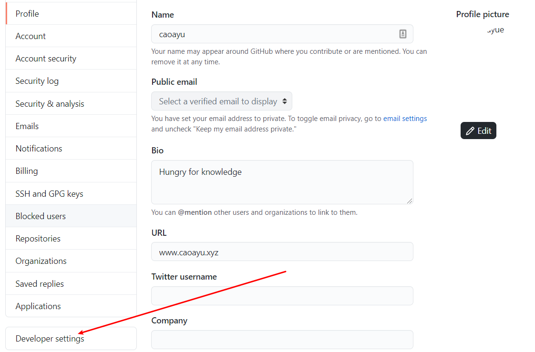
Task: Click the pencil icon on Edit button
Action: (x=470, y=131)
